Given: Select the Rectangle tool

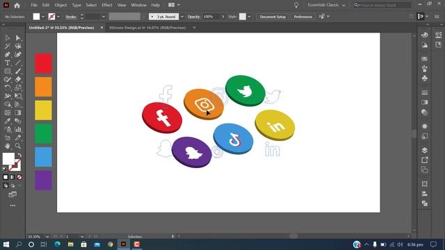Looking at the screenshot, I should pyautogui.click(x=8, y=71).
